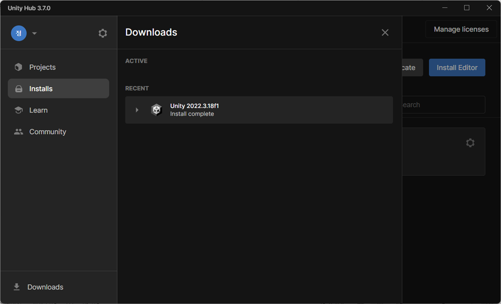Close the Downloads panel

tap(385, 33)
